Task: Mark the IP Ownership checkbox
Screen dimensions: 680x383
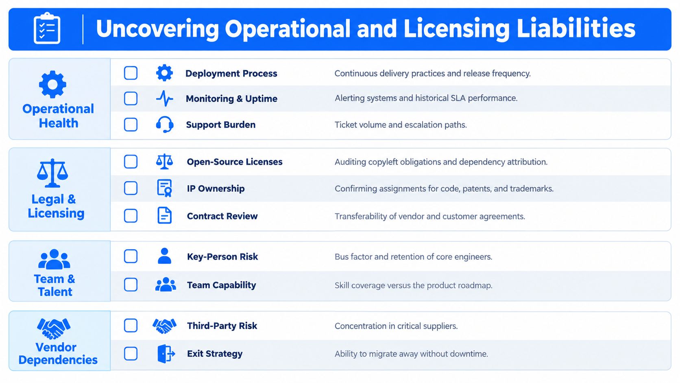Action: click(x=131, y=188)
